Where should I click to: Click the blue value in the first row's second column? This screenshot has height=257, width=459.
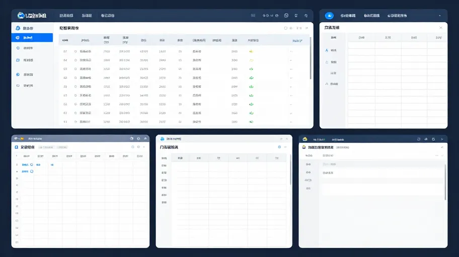38,165
